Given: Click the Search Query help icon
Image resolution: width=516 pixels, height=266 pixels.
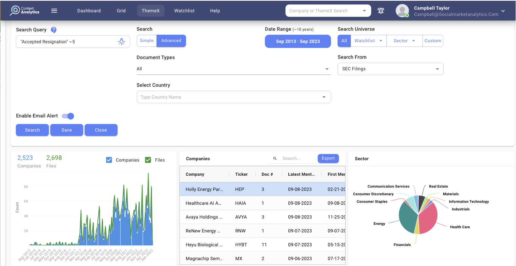Looking at the screenshot, I should (54, 30).
